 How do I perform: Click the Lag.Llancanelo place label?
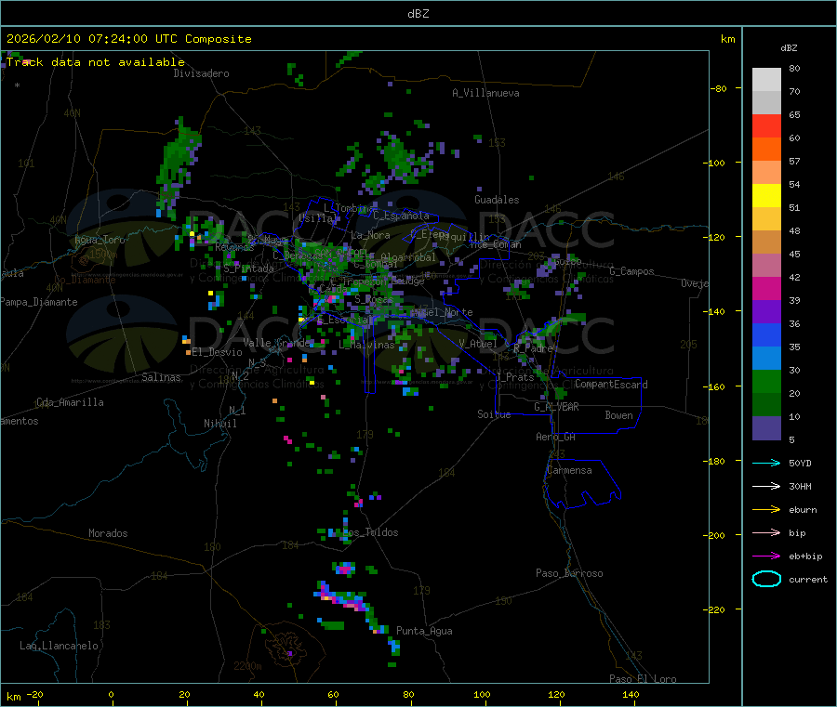click(60, 646)
